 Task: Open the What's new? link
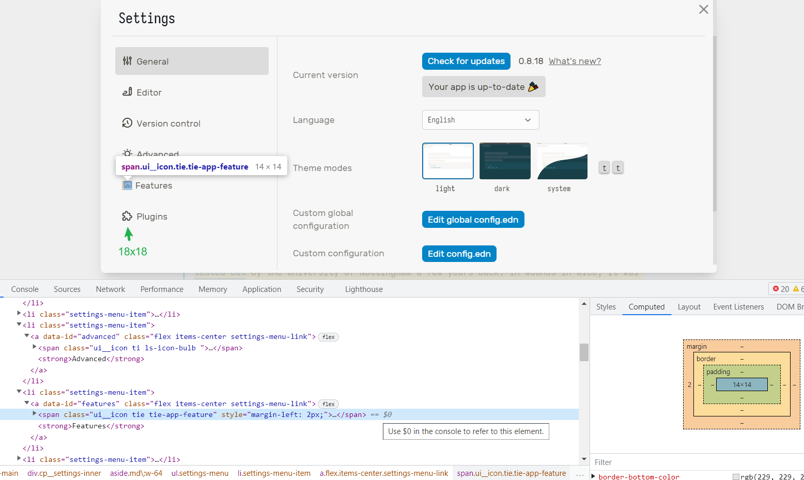[574, 61]
